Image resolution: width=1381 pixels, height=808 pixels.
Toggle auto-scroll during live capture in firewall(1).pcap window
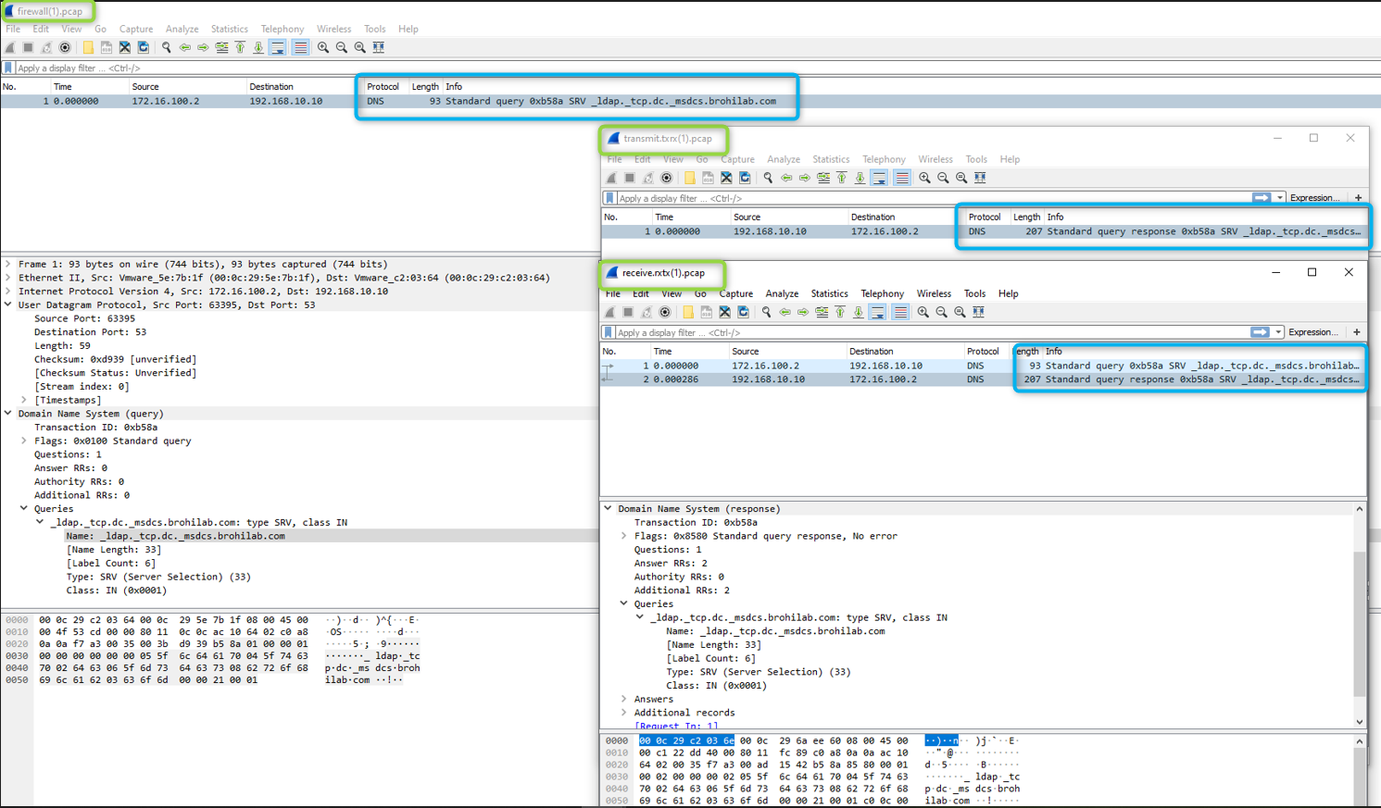point(278,47)
